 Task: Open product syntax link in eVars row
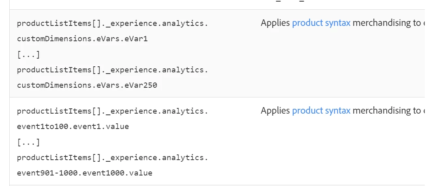coord(321,23)
